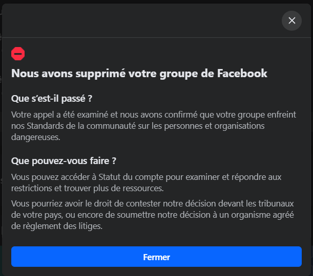The height and width of the screenshot is (276, 313).
Task: Close the dialog with the X icon
Action: point(292,20)
